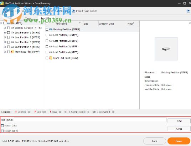Expand Lost Partition 2 node in the tree

click(x=5, y=37)
